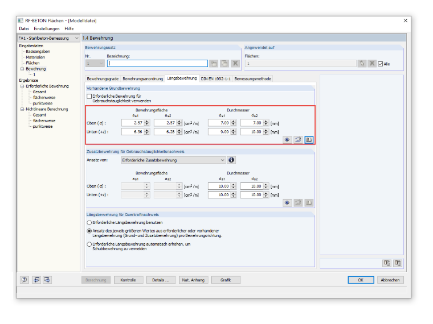Click the RF-BETON app icon in title bar
The width and height of the screenshot is (433, 324).
[x=21, y=20]
